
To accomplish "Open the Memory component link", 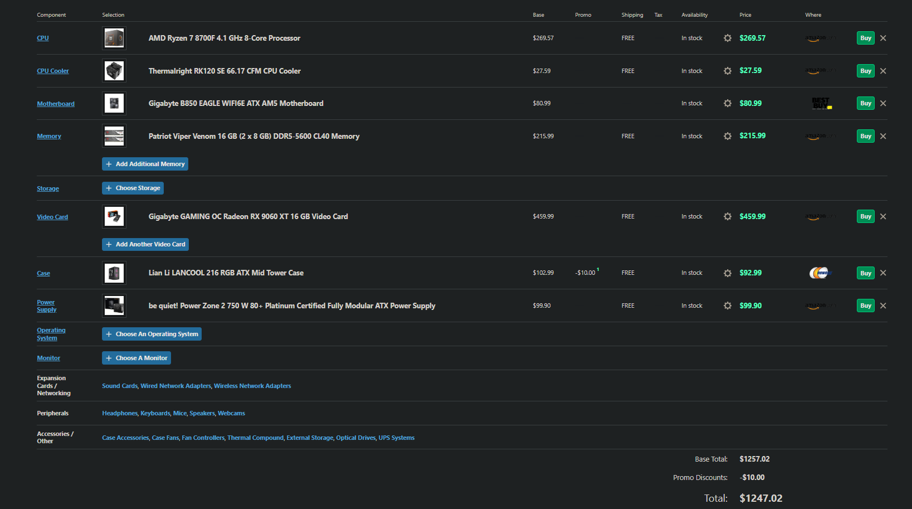I will click(49, 136).
